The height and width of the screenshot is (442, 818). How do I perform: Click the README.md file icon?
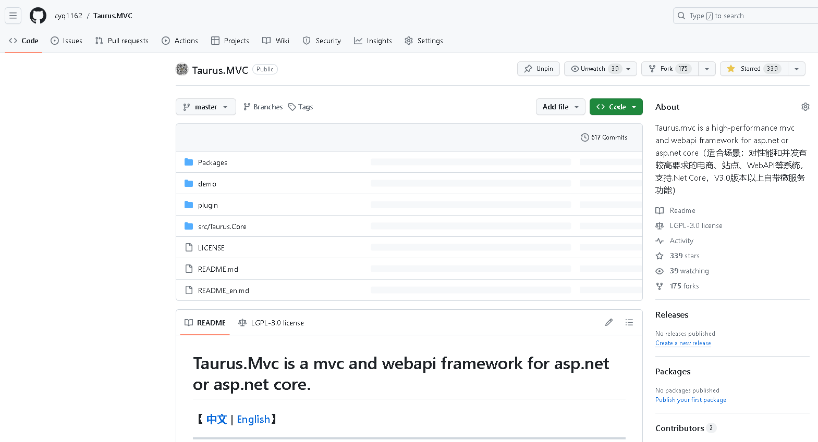pos(189,269)
